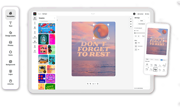
Task: Switch to the Effects tab on the phone
Action: point(163,60)
